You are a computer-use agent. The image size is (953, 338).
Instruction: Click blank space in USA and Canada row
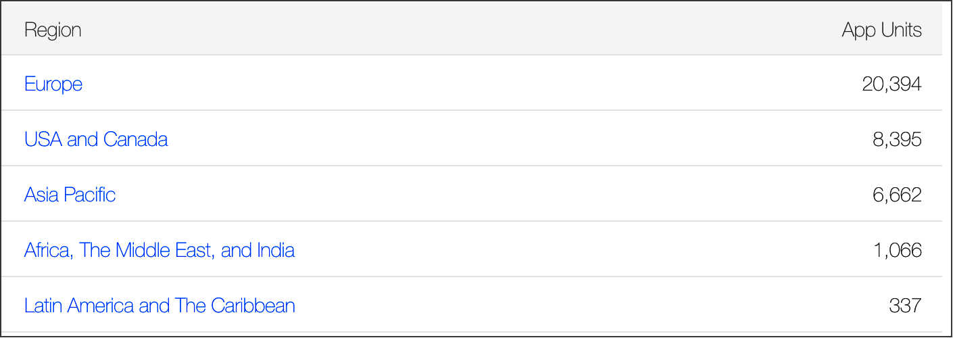click(x=520, y=139)
